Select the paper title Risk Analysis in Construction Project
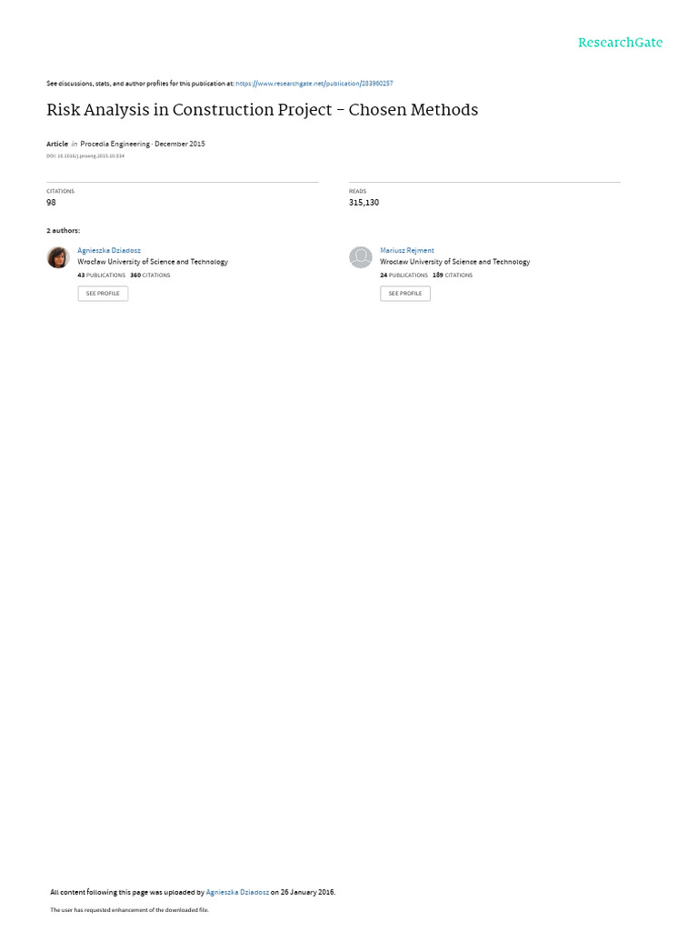The image size is (698, 931). tap(263, 110)
